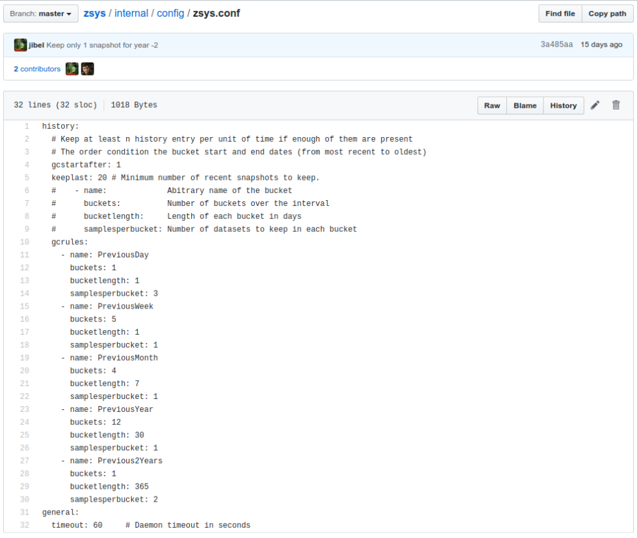This screenshot has width=637, height=538.
Task: Open the file with the pencil edit icon
Action: [595, 105]
